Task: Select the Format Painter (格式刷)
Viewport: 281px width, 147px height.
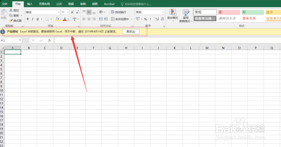Action: click(x=15, y=21)
